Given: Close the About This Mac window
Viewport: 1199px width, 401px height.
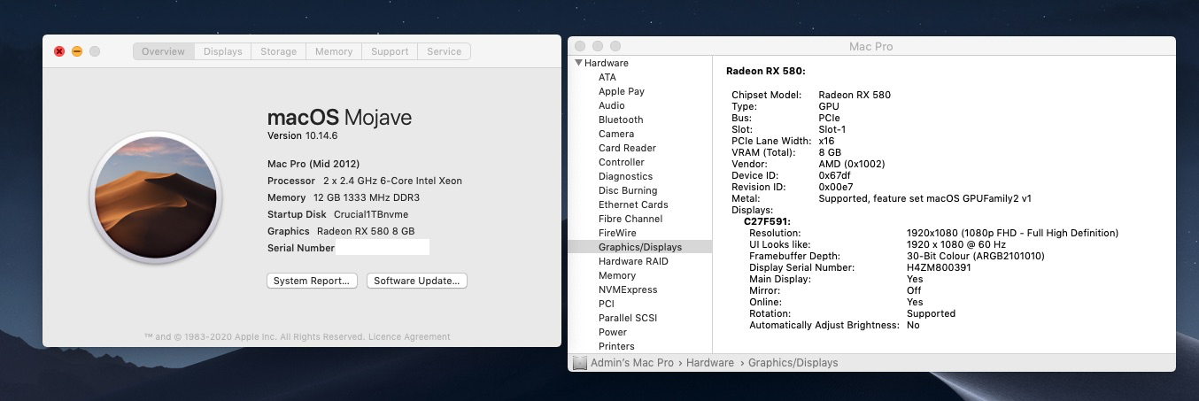Looking at the screenshot, I should (59, 51).
